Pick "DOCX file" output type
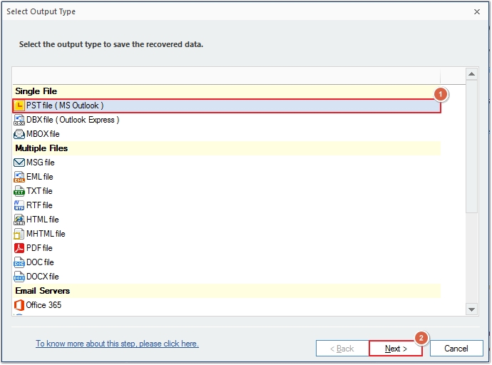 pyautogui.click(x=43, y=277)
